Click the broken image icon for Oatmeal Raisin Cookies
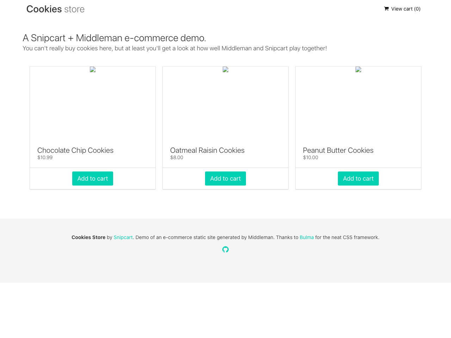The image size is (451, 338). tap(225, 69)
